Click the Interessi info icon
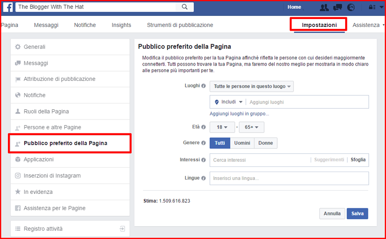The height and width of the screenshot is (239, 386). pyautogui.click(x=203, y=160)
